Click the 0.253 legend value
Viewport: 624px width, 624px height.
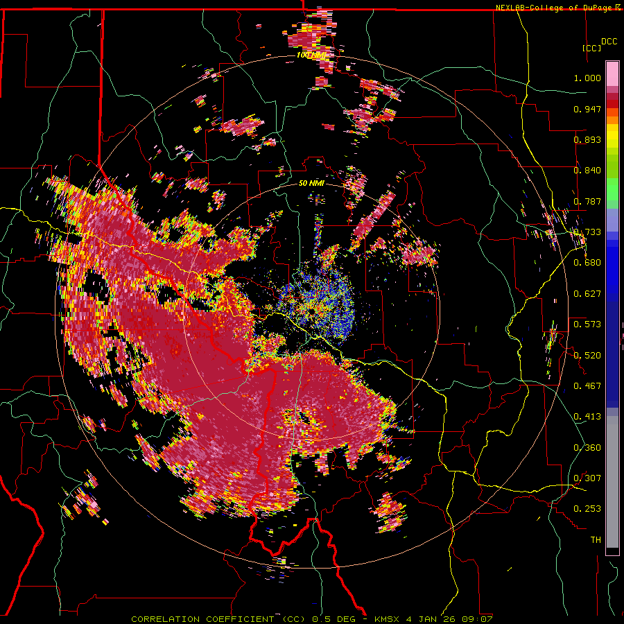tap(587, 509)
